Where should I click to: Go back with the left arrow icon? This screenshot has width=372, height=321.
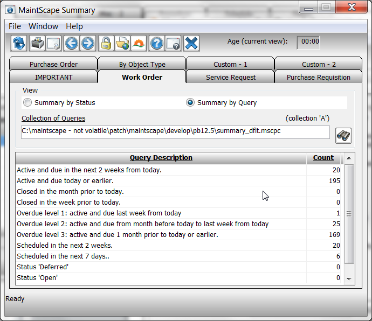(x=72, y=44)
